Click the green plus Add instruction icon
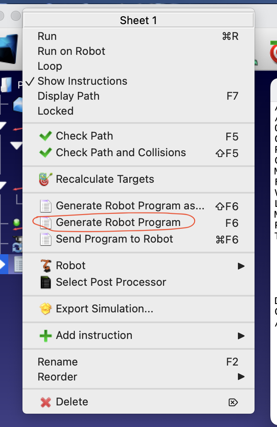The image size is (277, 427). [45, 336]
